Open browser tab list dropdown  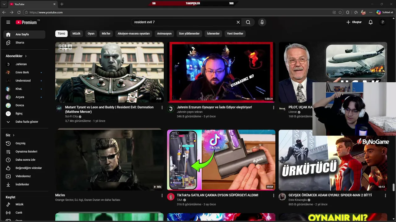point(4,4)
